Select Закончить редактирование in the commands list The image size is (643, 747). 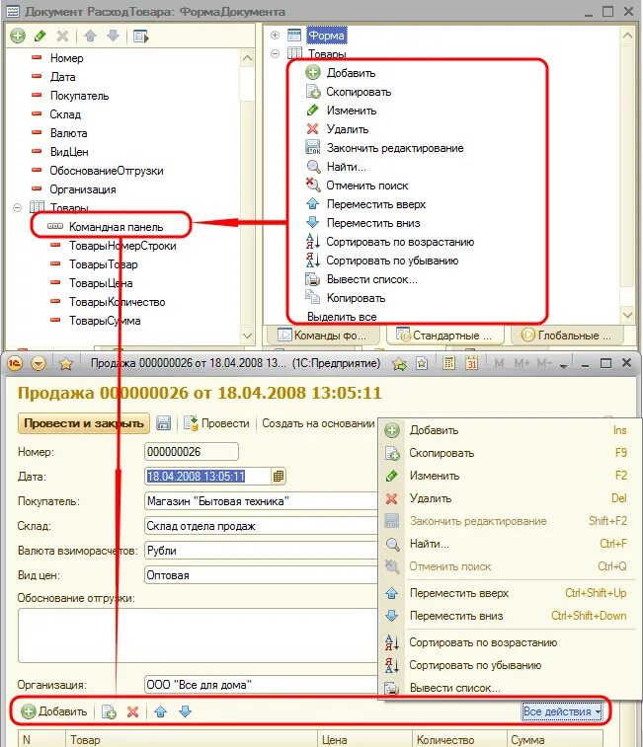tap(395, 148)
